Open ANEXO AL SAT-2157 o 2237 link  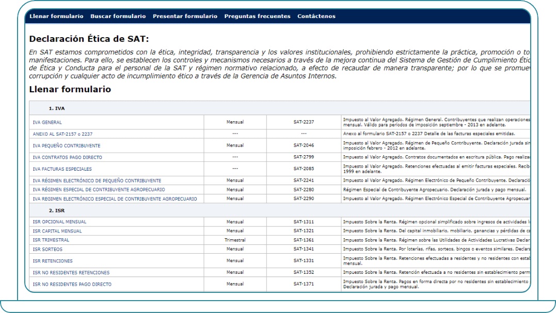(x=62, y=134)
